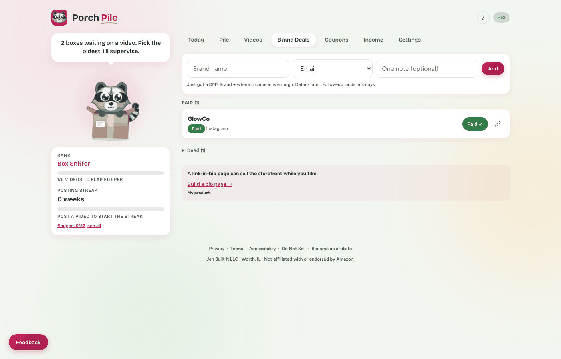Click the Pro plan badge

click(501, 18)
